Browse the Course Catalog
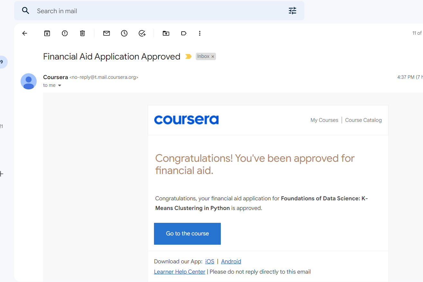Viewport: 423px width, 282px height. click(363, 120)
